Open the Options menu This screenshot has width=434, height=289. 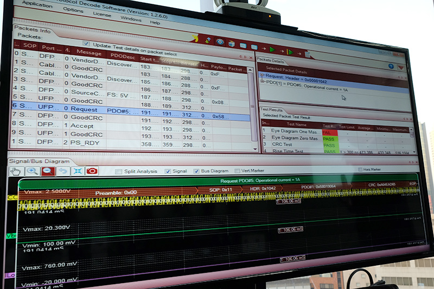point(73,10)
